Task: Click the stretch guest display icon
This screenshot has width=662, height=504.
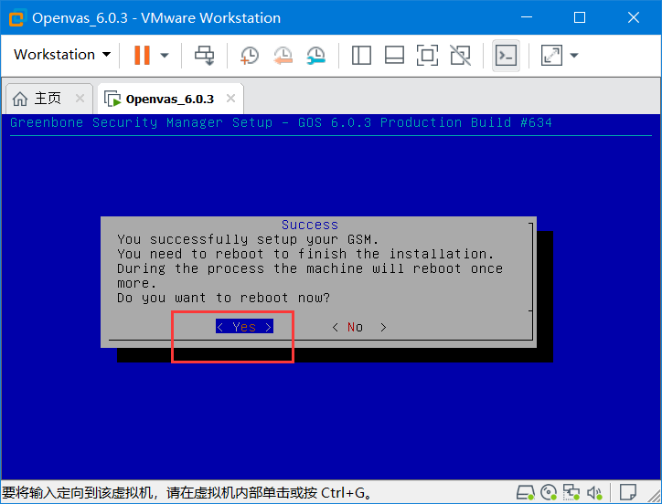Action: [551, 56]
